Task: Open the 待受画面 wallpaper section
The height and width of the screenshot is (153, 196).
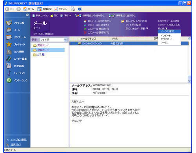Action: click(15, 66)
